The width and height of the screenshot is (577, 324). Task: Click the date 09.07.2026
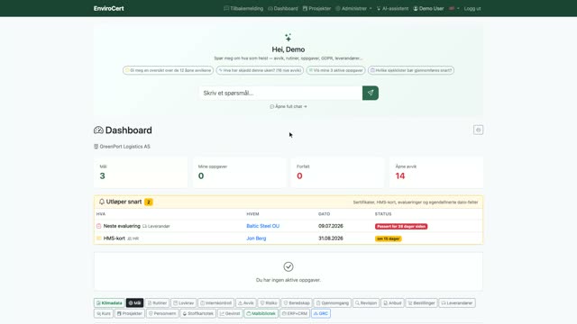[331, 226]
